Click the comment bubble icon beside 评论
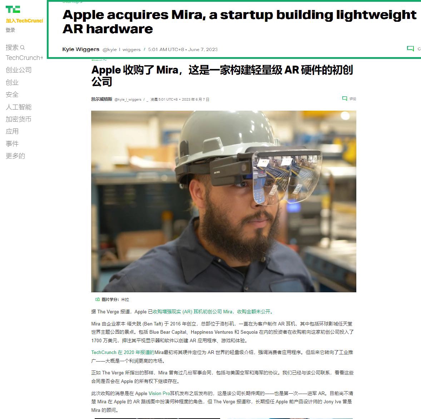This screenshot has width=421, height=419. (x=345, y=99)
